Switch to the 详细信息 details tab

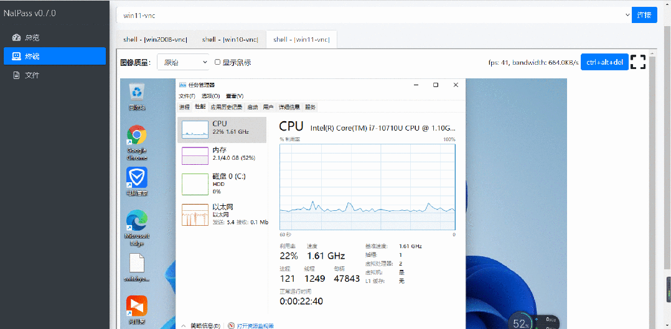pyautogui.click(x=289, y=107)
